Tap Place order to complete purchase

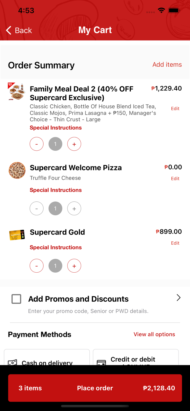point(95,388)
